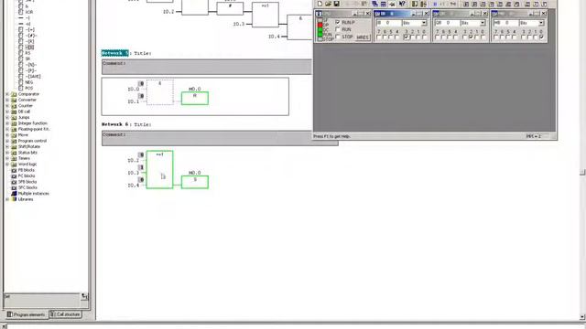This screenshot has height=329, width=586.
Task: Expand the Comparator folder
Action: [x=7, y=94]
